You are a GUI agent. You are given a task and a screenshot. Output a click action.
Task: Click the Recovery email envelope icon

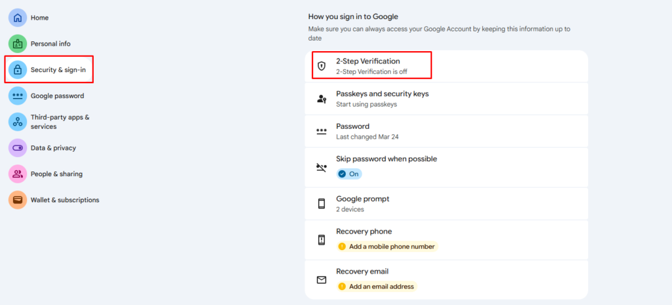[x=322, y=280]
